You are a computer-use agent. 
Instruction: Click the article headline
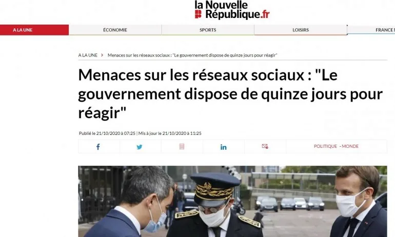tap(230, 94)
